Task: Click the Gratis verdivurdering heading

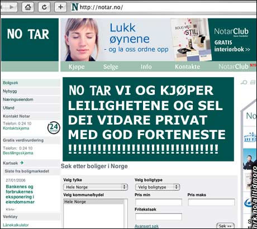Action: [23, 140]
